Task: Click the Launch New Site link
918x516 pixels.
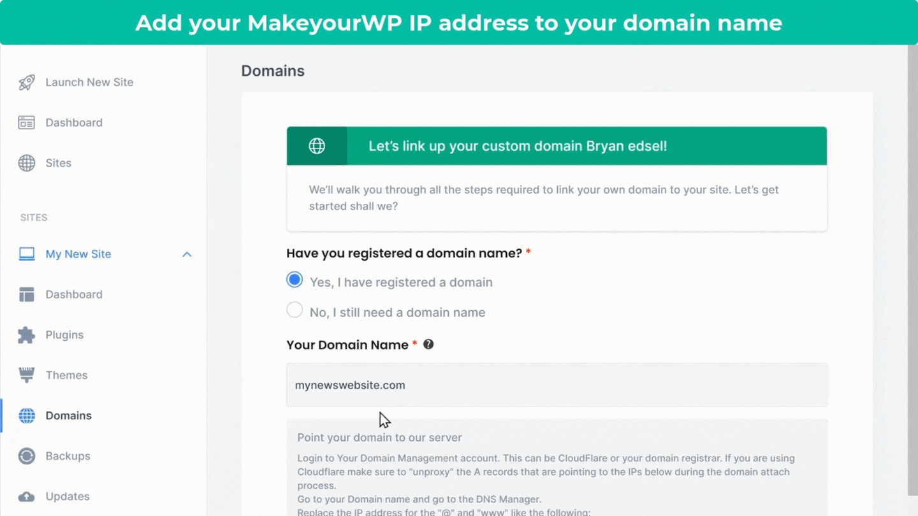Action: pos(89,82)
